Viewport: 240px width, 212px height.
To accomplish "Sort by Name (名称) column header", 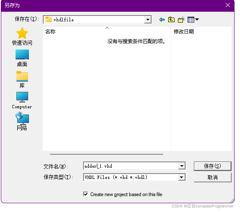I will click(x=107, y=32).
